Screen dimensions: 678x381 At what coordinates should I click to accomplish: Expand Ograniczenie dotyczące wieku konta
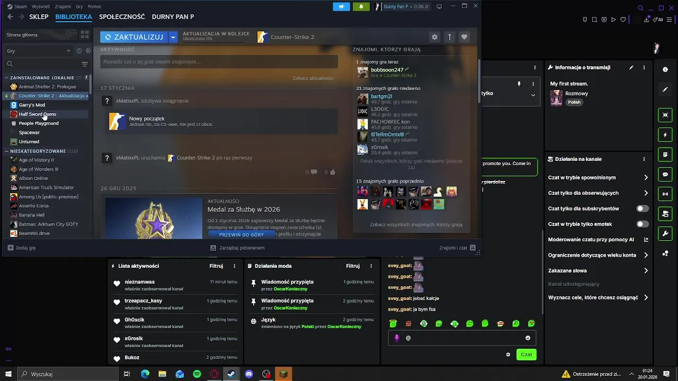[646, 255]
